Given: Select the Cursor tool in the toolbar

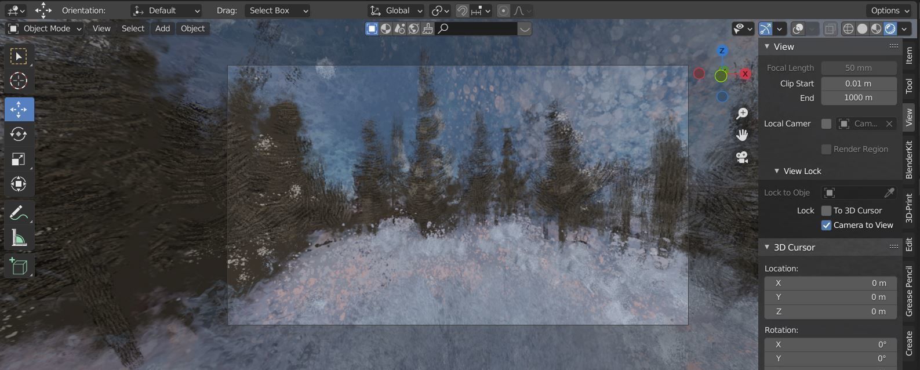Looking at the screenshot, I should point(19,81).
